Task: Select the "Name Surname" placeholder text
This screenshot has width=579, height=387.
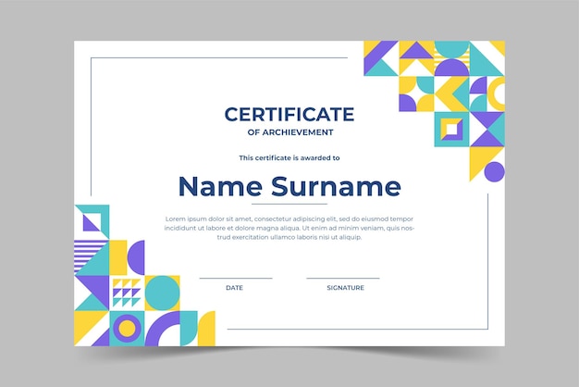Action: pos(289,186)
